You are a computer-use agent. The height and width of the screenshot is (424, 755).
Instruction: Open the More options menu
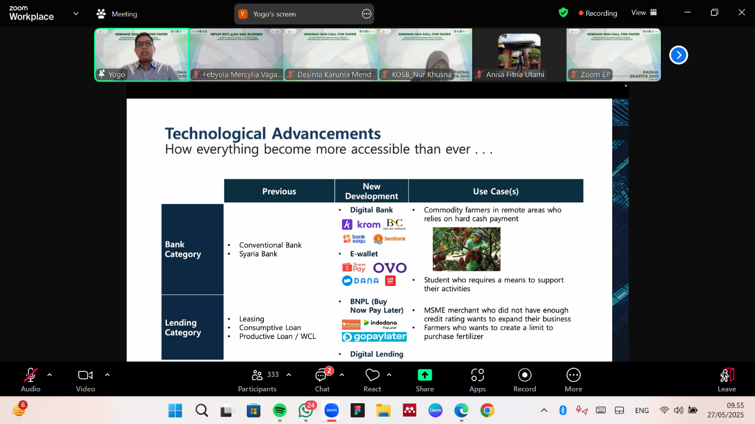pyautogui.click(x=573, y=380)
